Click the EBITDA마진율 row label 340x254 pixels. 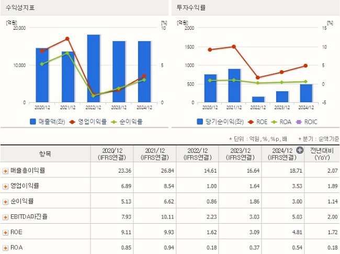[29, 216]
